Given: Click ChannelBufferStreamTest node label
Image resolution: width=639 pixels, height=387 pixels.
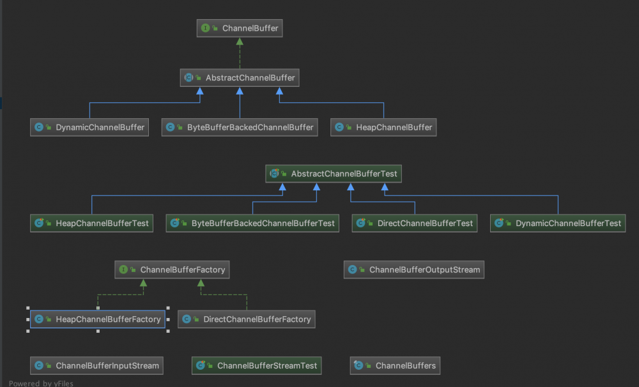Looking at the screenshot, I should [267, 365].
